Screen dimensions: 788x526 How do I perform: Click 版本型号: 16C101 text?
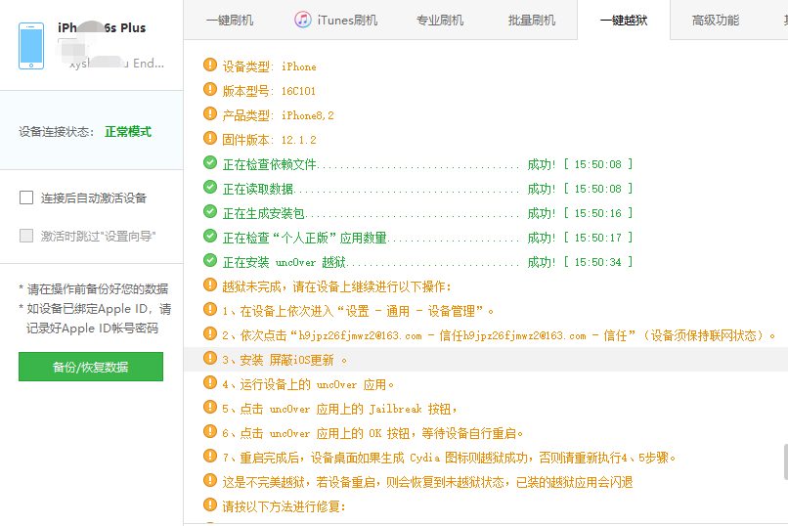click(269, 91)
